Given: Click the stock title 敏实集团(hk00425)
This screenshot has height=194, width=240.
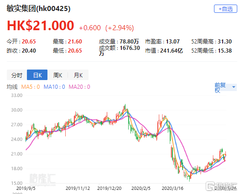Looking at the screenshot, I should tap(39, 8).
